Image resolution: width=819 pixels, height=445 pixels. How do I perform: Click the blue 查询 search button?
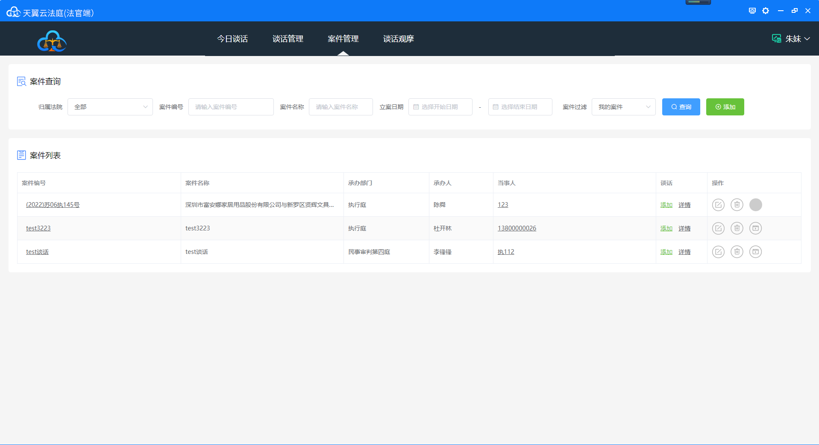point(681,107)
